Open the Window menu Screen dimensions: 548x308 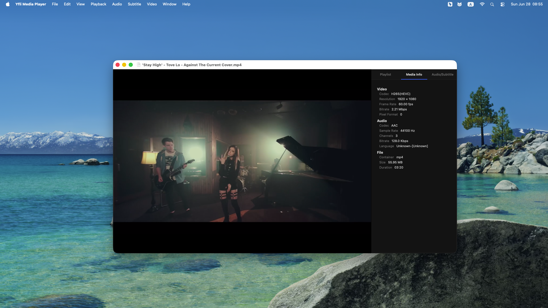pos(170,4)
